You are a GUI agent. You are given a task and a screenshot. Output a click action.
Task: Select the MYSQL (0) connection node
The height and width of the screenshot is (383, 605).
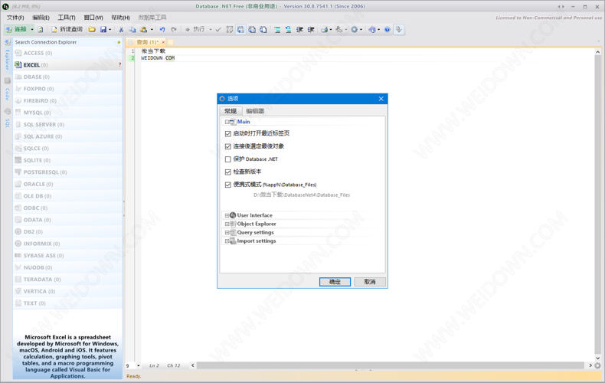click(68, 113)
